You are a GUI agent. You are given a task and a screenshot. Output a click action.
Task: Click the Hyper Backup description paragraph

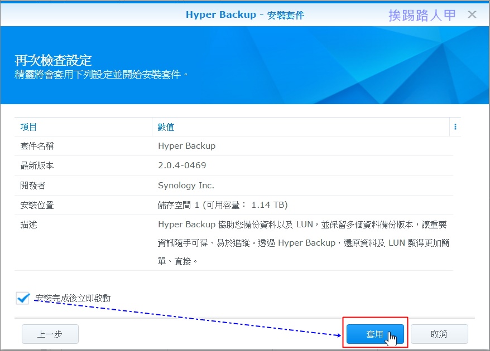tap(303, 243)
